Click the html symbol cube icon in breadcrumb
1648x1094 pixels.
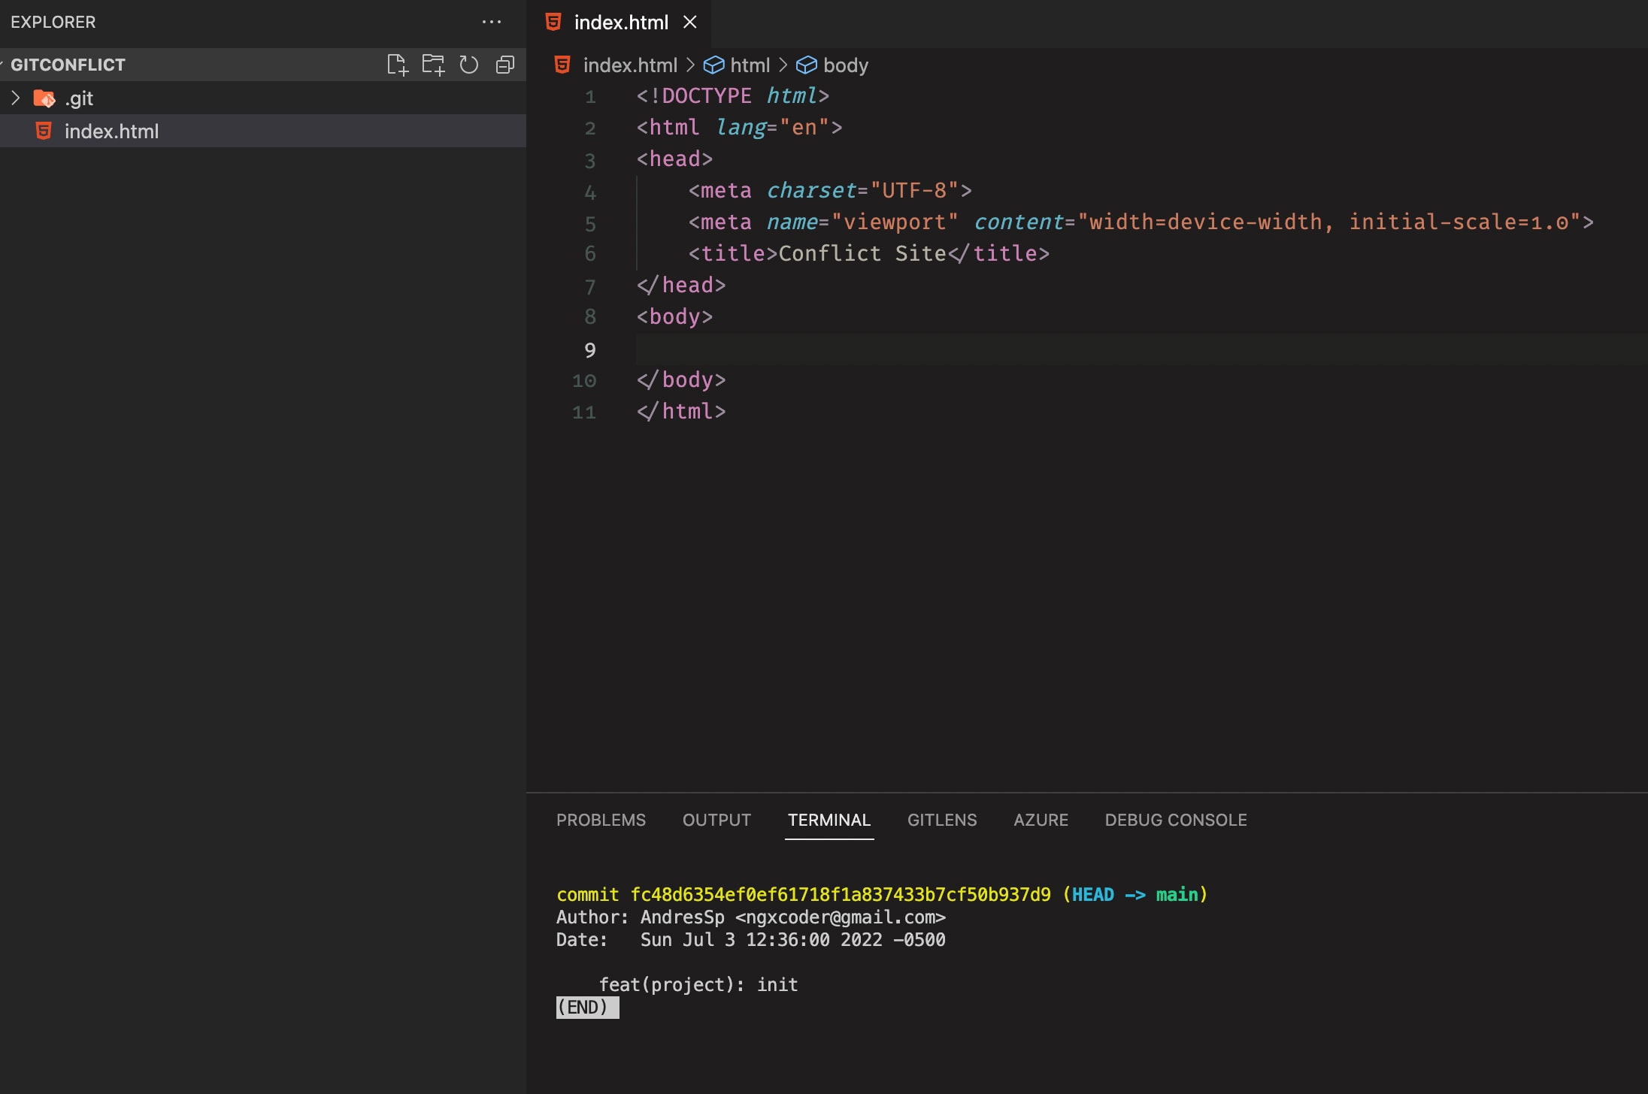[713, 65]
